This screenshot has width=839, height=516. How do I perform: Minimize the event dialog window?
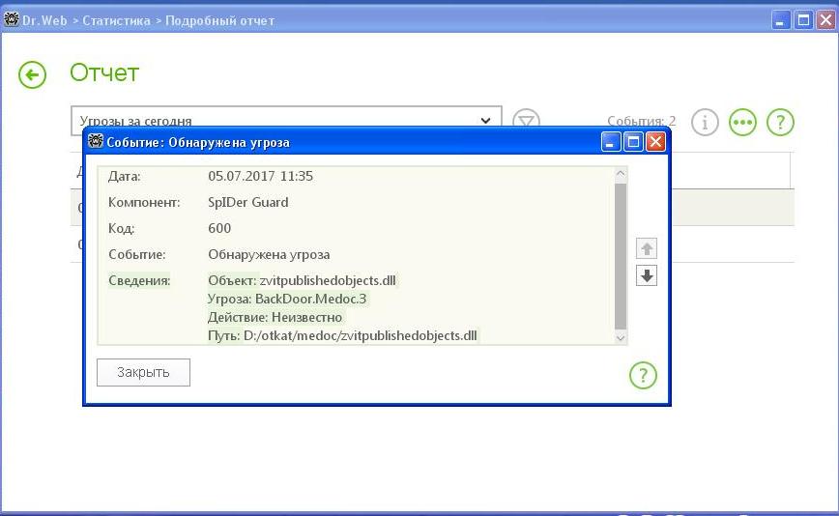pos(611,142)
